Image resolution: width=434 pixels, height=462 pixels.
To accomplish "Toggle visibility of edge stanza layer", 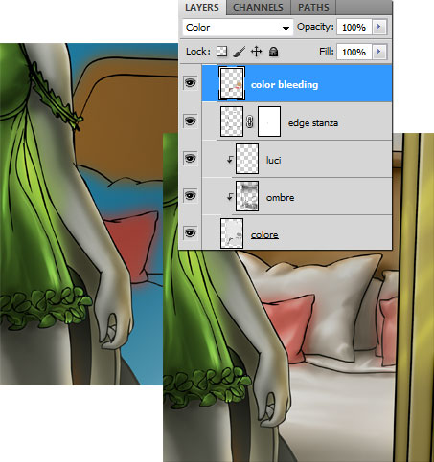I will coord(191,121).
